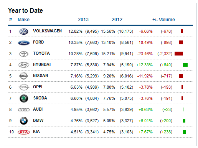Click the Toyota logo icon
Screen dimensions: 198x148
24,54
